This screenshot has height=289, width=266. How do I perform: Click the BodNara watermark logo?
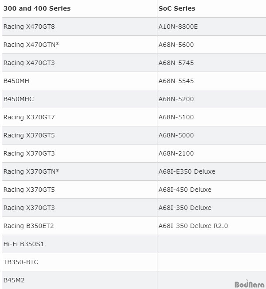249,284
